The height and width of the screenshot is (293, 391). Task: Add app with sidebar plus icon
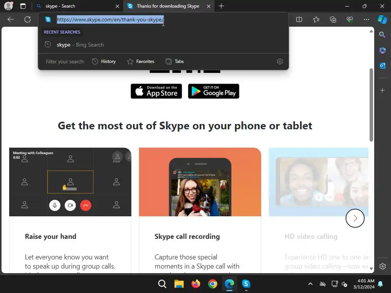pyautogui.click(x=382, y=90)
